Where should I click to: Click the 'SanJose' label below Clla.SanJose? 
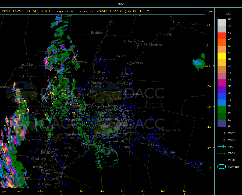[120, 56]
